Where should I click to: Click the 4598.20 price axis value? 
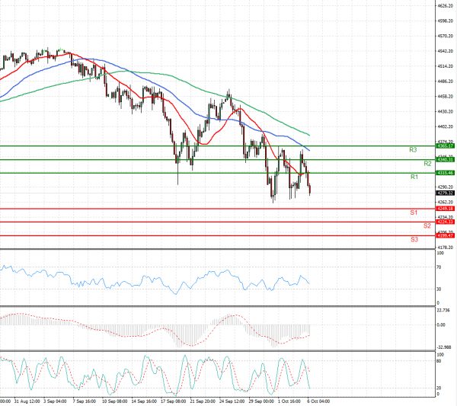tap(445, 21)
